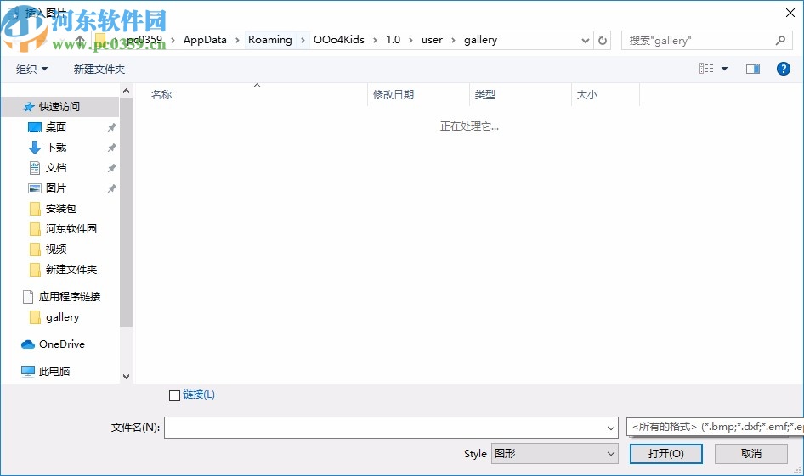Select Roaming in the breadcrumb path
Viewport: 804px width, 476px height.
pos(269,40)
